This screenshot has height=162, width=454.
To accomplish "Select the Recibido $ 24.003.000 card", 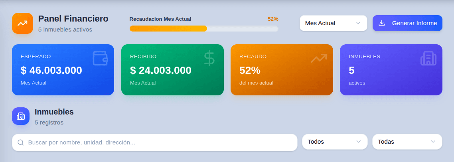I will click(x=172, y=70).
